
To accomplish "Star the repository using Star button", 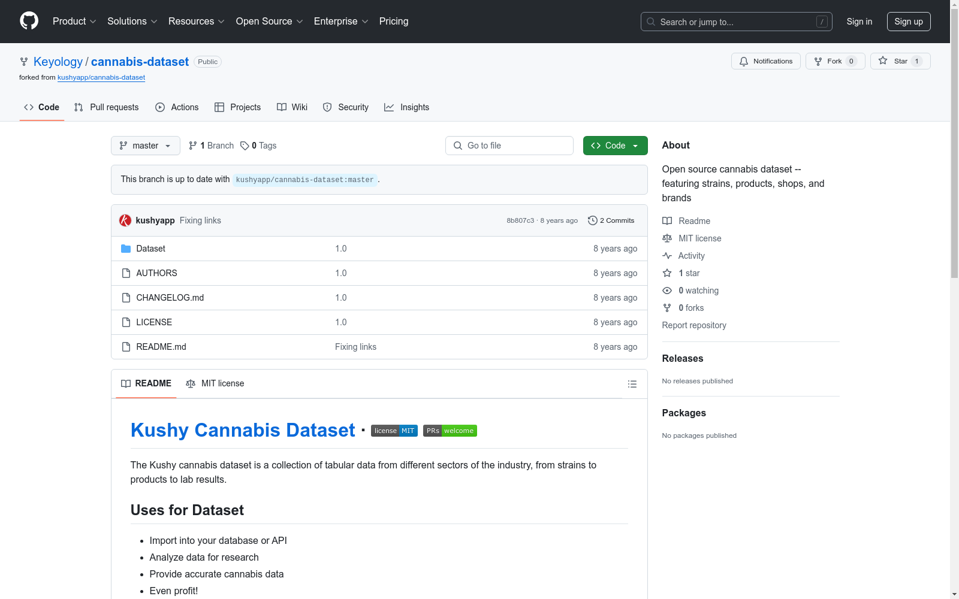I will pyautogui.click(x=900, y=61).
